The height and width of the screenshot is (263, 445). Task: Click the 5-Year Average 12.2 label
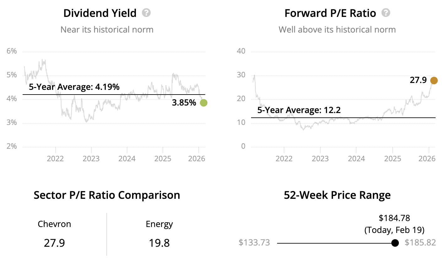299,110
